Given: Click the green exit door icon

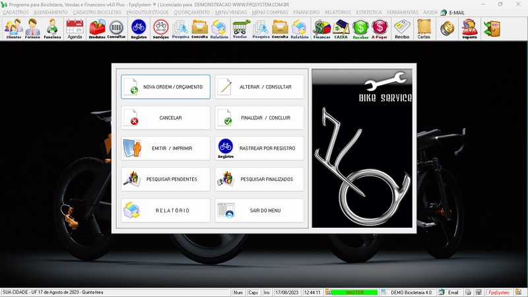Looking at the screenshot, I should pos(492,28).
